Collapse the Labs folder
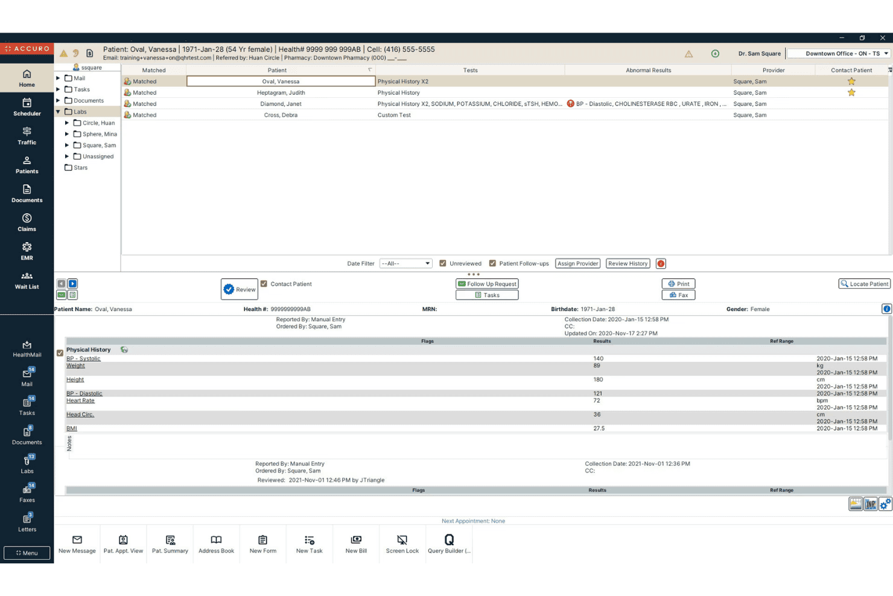893x596 pixels. (58, 112)
